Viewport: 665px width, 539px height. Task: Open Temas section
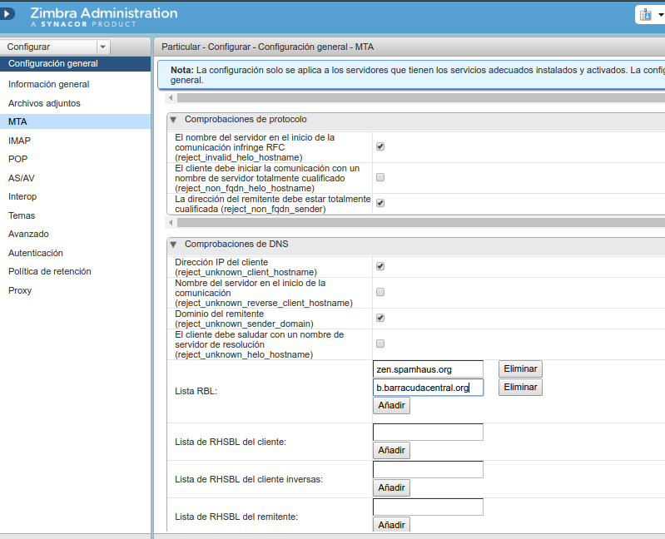(x=22, y=215)
